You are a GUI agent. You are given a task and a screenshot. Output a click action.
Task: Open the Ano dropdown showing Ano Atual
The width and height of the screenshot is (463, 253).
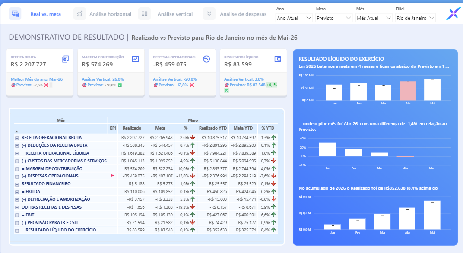point(294,18)
